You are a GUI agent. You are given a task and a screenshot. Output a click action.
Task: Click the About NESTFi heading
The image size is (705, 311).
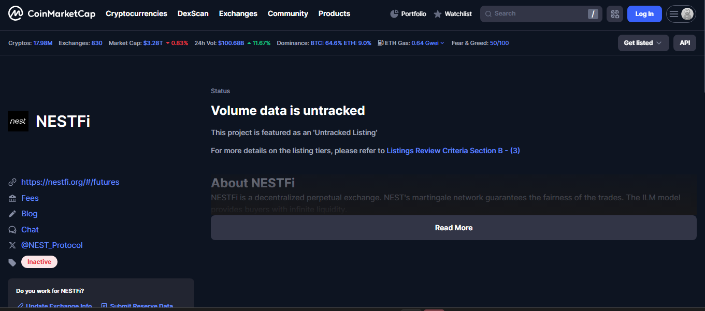point(253,183)
